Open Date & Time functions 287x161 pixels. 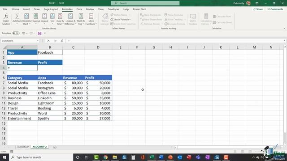coord(60,19)
